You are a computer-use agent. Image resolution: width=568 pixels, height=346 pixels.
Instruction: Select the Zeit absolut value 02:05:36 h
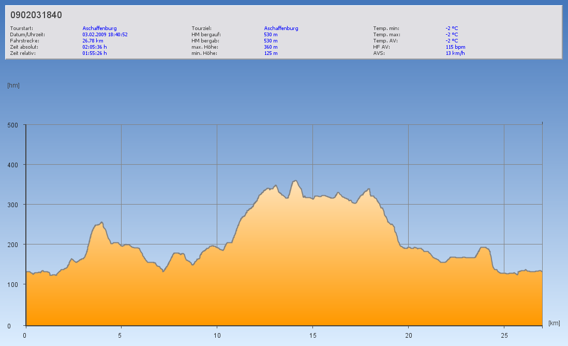[95, 47]
